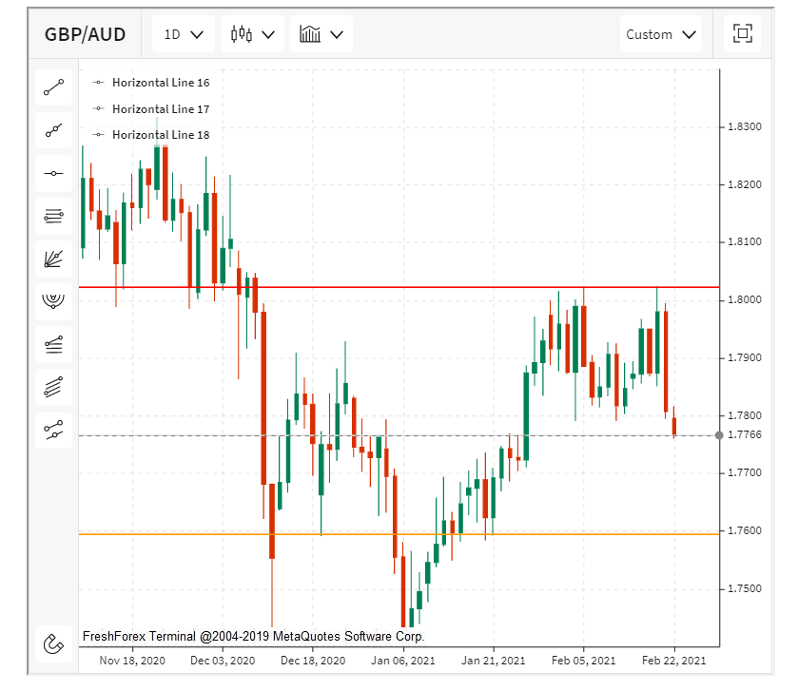Screen dimensions: 798x691
Task: Click the gray current-price marker dot
Action: [719, 435]
